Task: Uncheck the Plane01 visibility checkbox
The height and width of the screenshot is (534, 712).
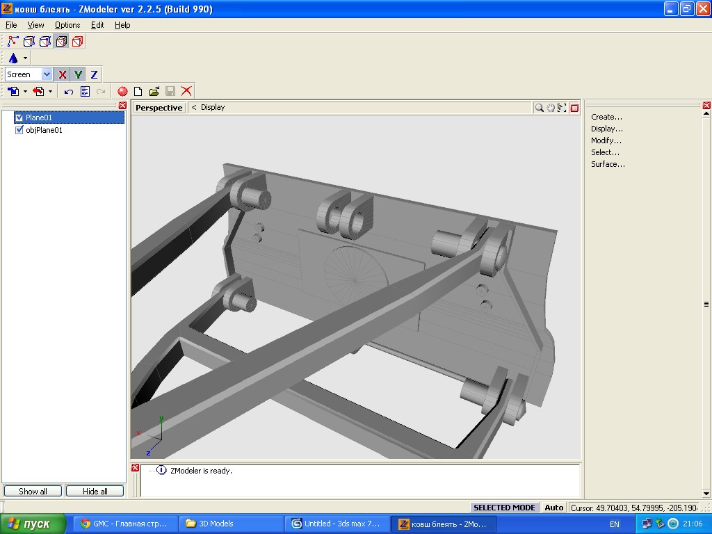Action: pos(19,118)
